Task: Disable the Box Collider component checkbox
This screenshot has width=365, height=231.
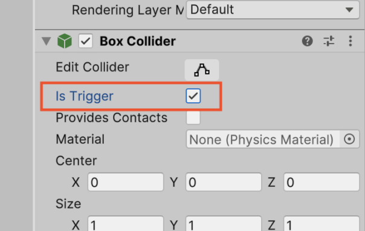Action: (85, 41)
